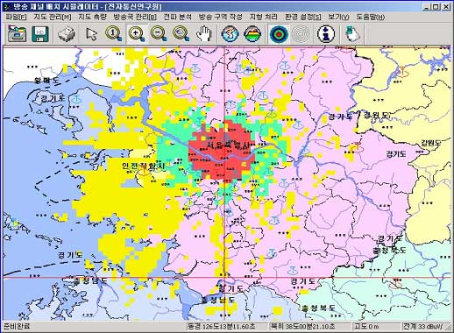Click the printer icon
Viewport: 454px width, 333px height.
(x=67, y=34)
